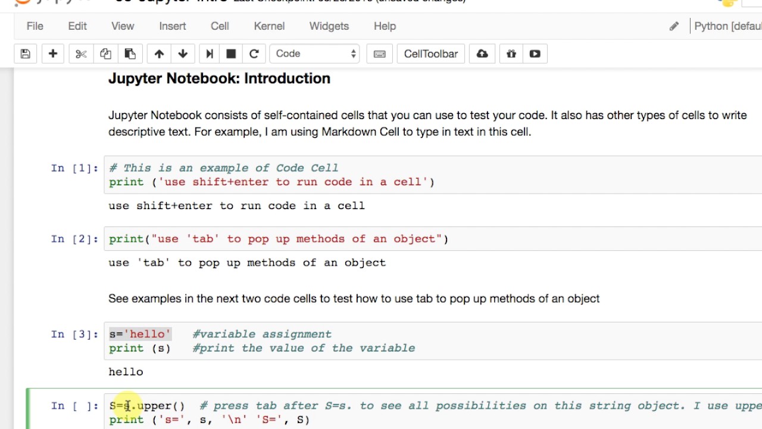Click the '#variable assignment' comment
The image size is (762, 429).
point(262,334)
